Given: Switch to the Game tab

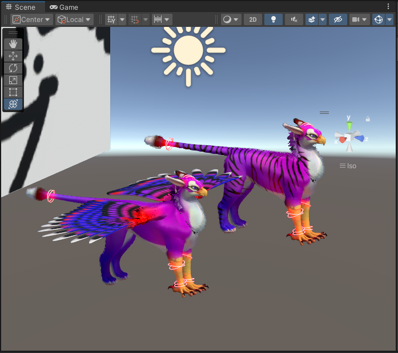Looking at the screenshot, I should (x=64, y=7).
